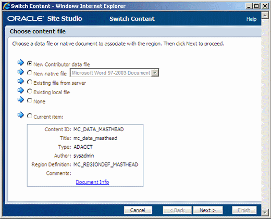Click the blue arrow beside Existing file from server
The width and height of the screenshot is (271, 219).
pos(21,81)
